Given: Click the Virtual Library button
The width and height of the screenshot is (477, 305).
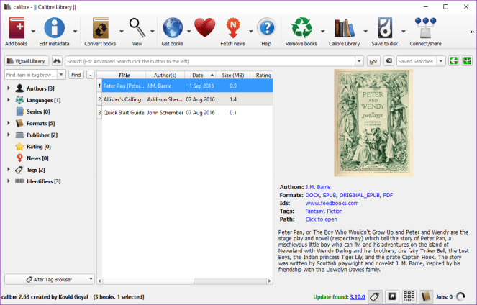Looking at the screenshot, I should 26,61.
